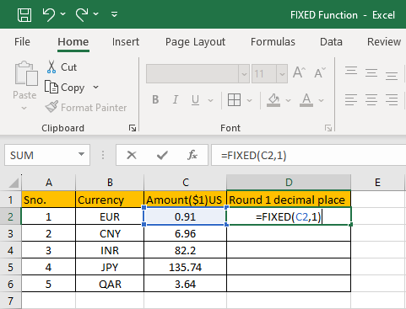Go to the Formulas tab

pyautogui.click(x=273, y=42)
